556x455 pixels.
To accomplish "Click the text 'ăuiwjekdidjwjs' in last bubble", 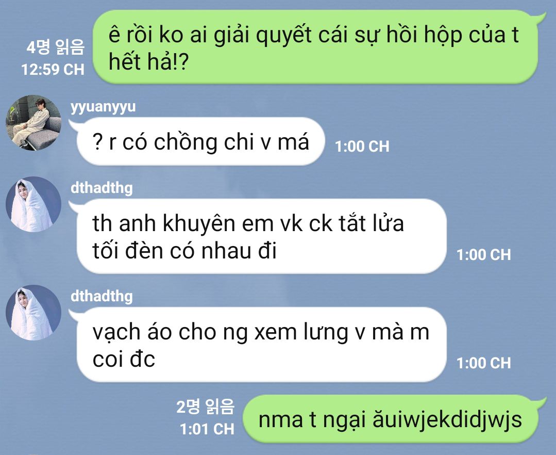I will tap(447, 420).
